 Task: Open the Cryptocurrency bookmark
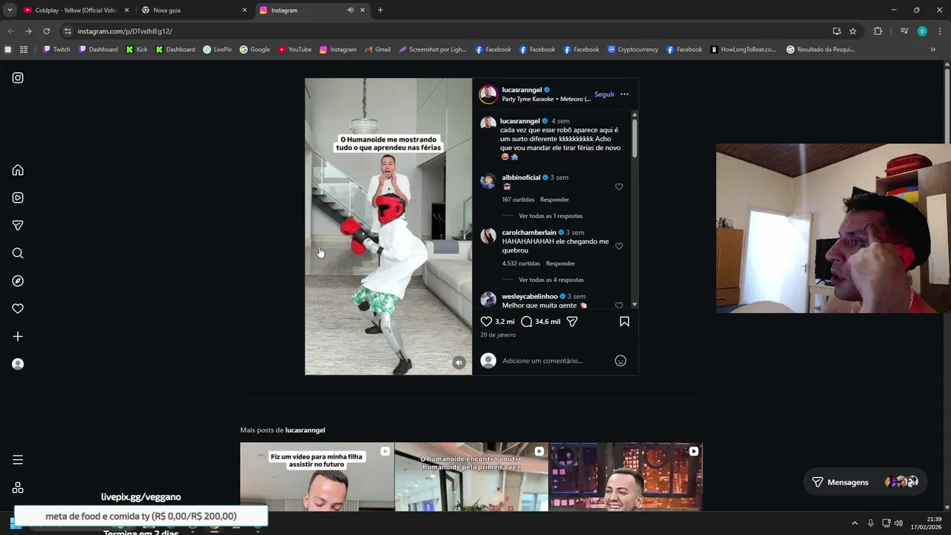[x=632, y=50]
